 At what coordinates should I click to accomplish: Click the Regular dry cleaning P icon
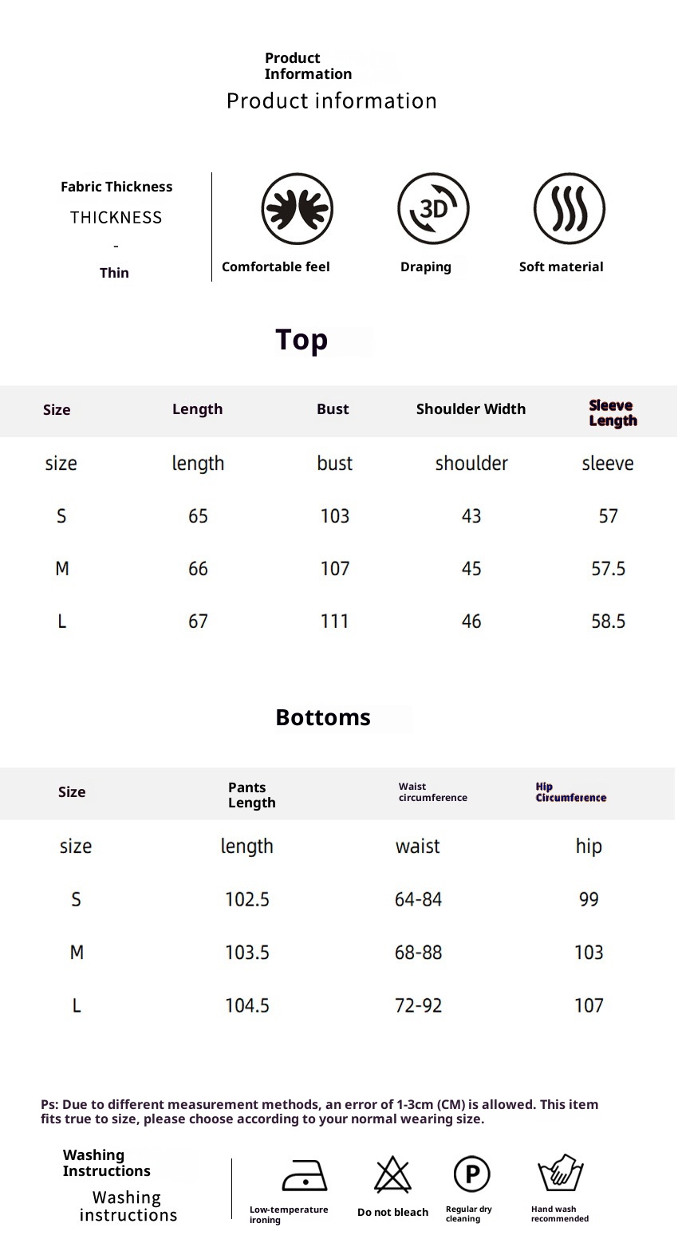(471, 1174)
